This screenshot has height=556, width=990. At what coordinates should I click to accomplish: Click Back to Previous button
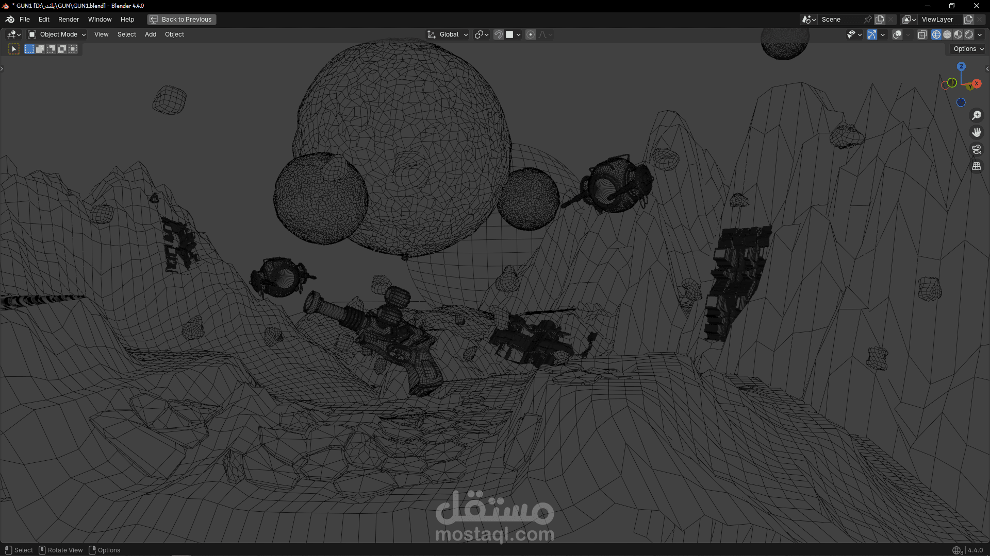(181, 20)
